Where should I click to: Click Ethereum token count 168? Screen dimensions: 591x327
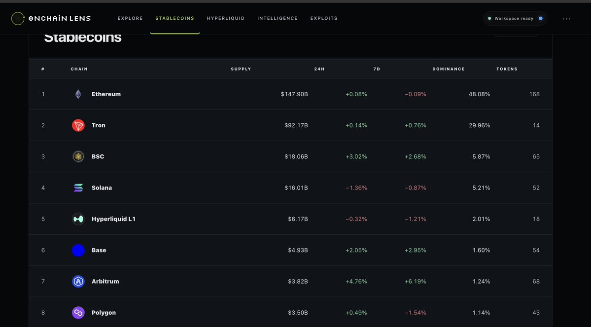(x=534, y=94)
